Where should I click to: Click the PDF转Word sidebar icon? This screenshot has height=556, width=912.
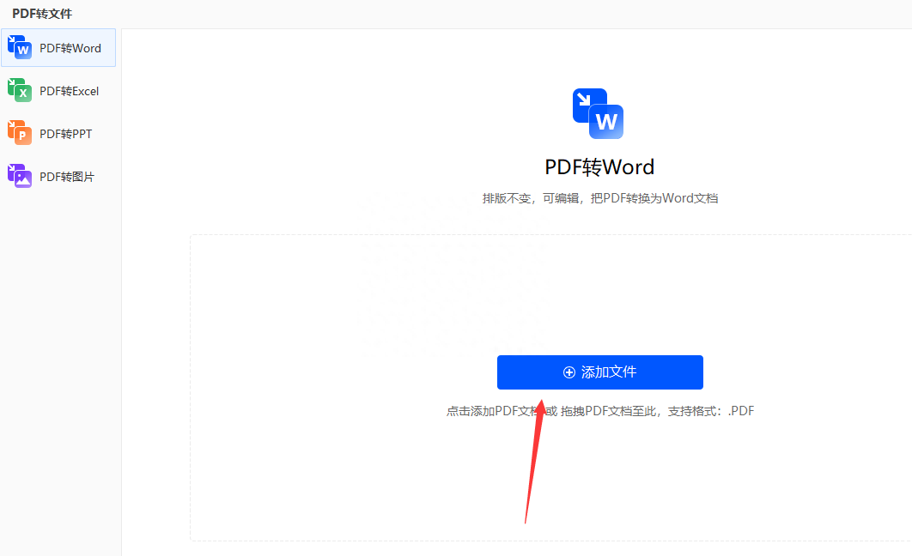coord(19,48)
